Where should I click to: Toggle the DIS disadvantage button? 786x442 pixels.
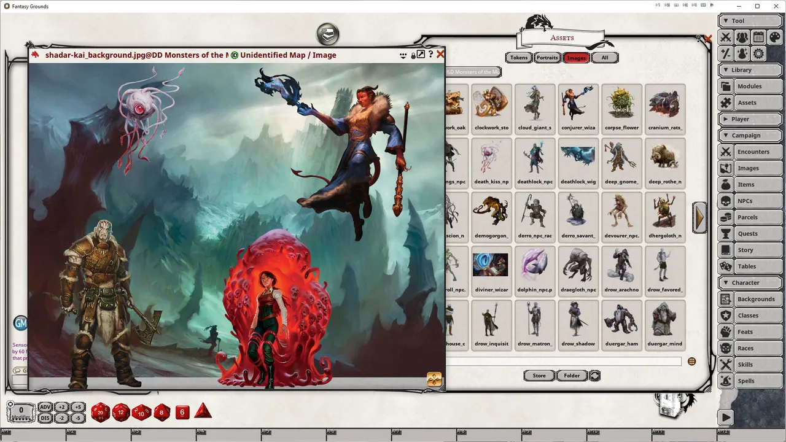(x=45, y=418)
